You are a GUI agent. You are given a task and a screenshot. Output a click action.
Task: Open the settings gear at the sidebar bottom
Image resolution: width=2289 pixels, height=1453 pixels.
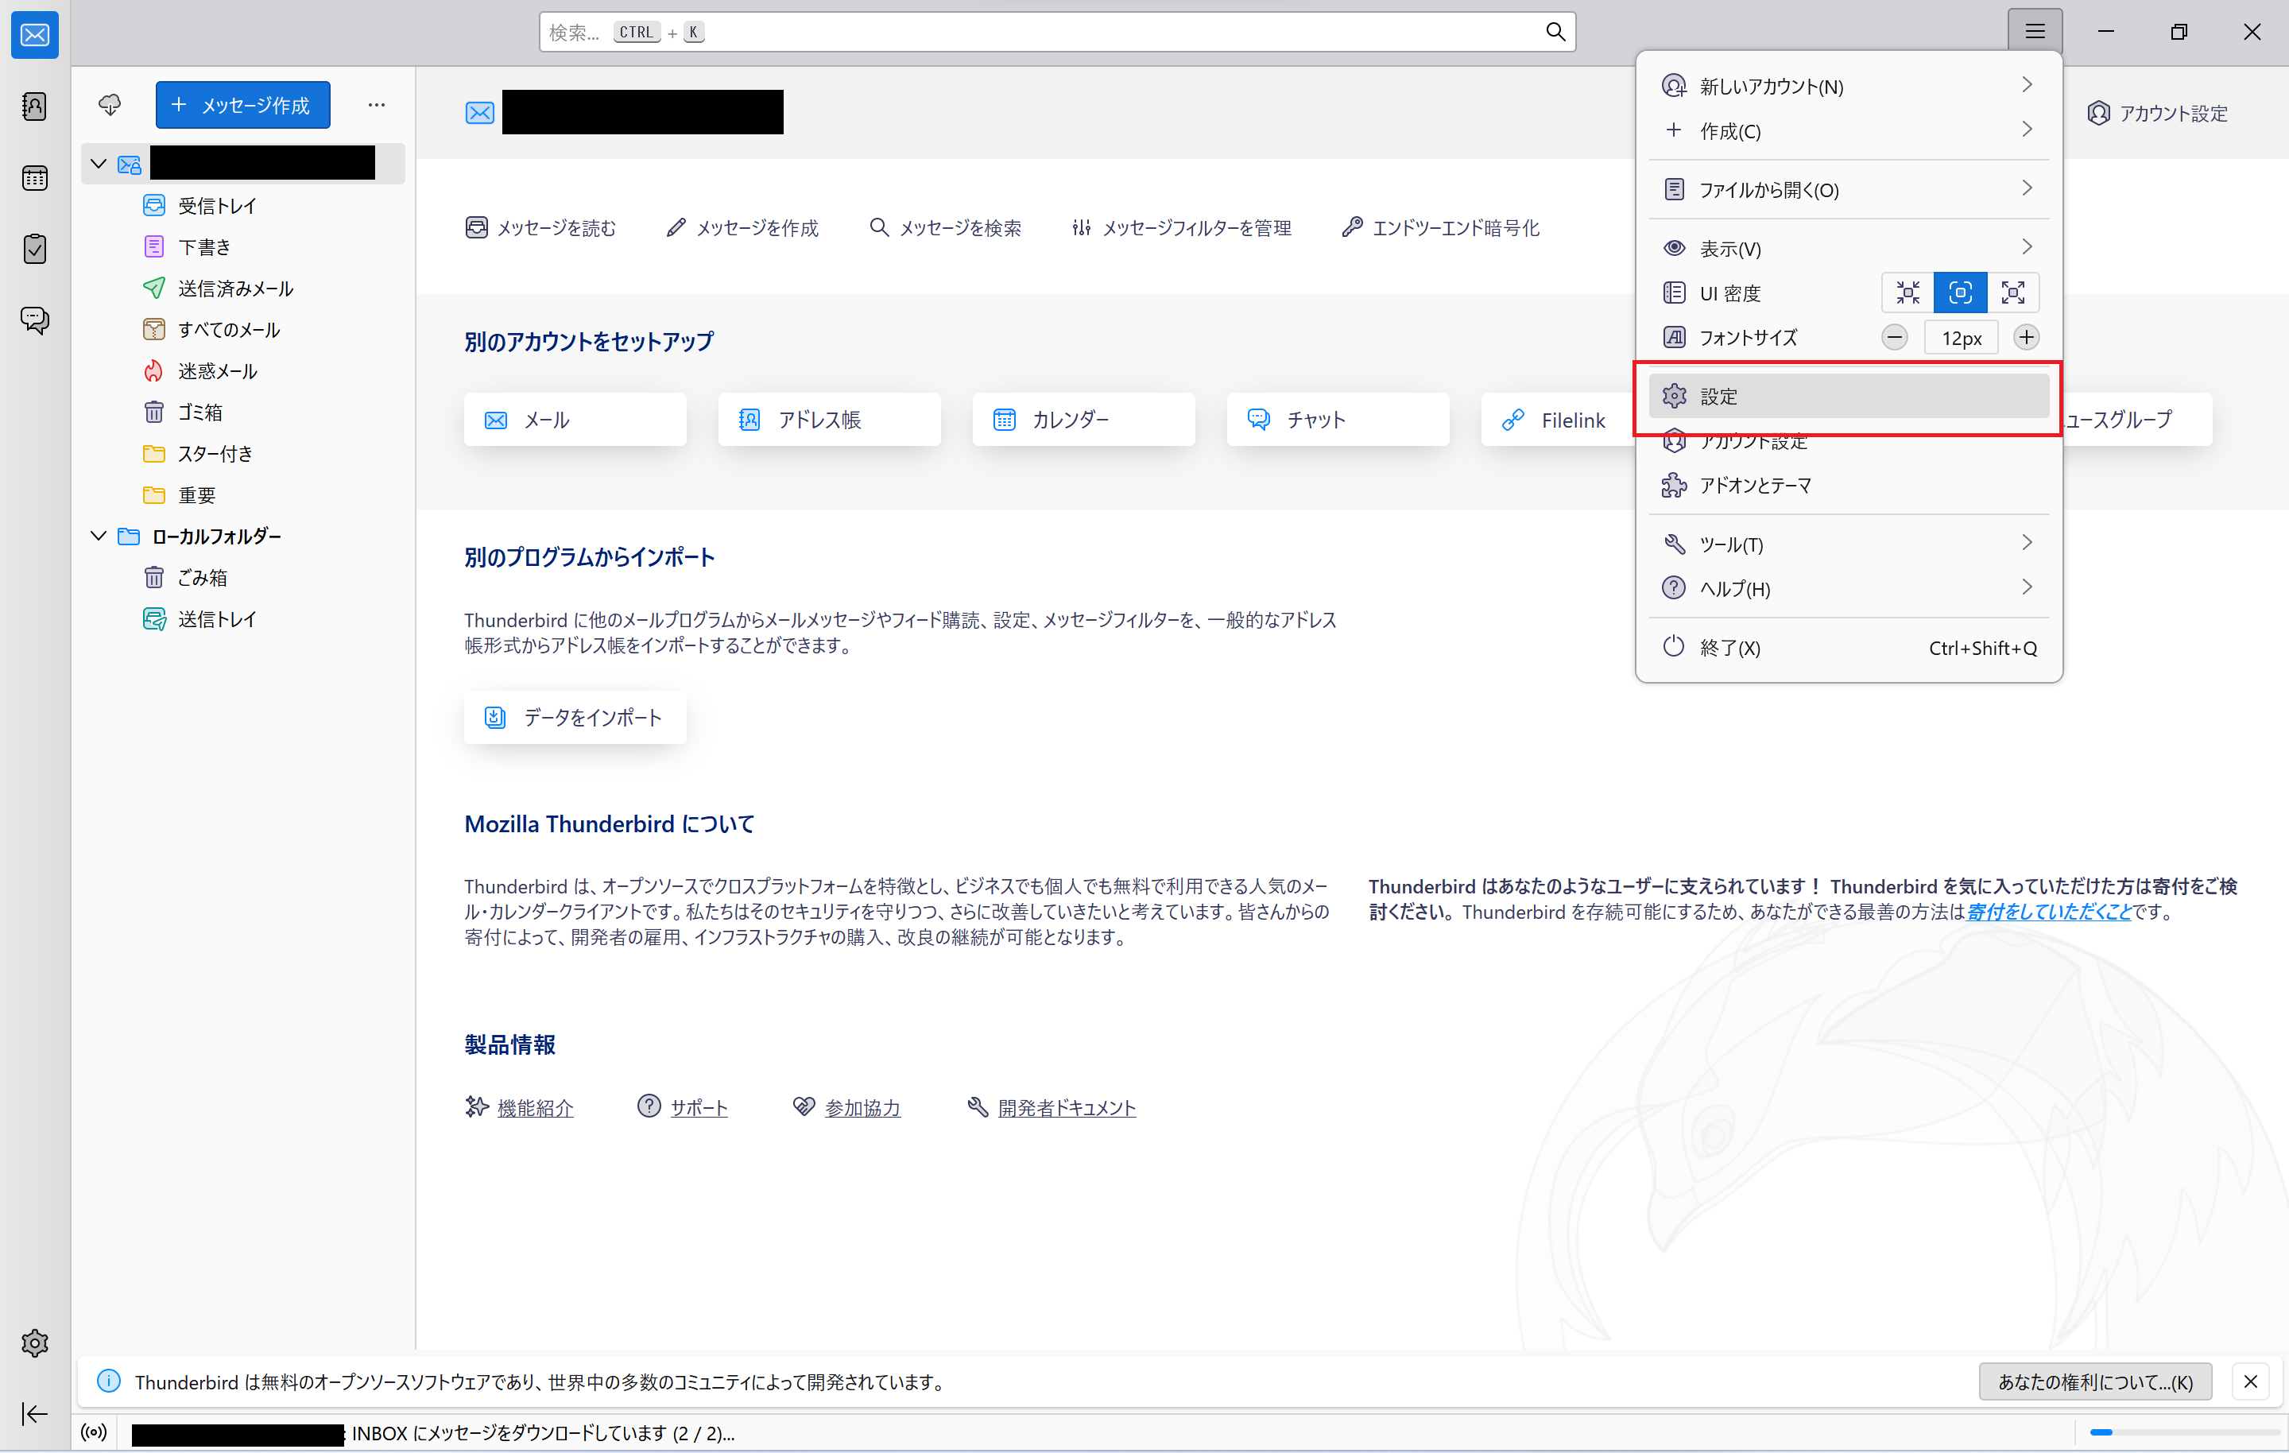click(35, 1343)
